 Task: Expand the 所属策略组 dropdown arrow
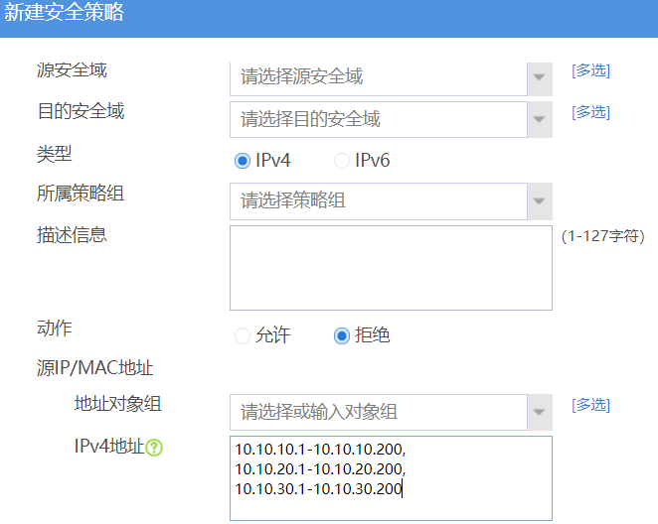pyautogui.click(x=540, y=201)
